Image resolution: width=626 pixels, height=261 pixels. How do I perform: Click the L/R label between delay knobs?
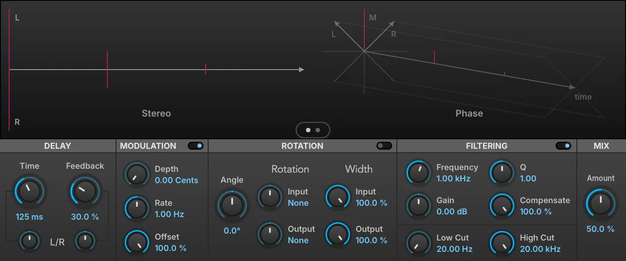pos(57,242)
